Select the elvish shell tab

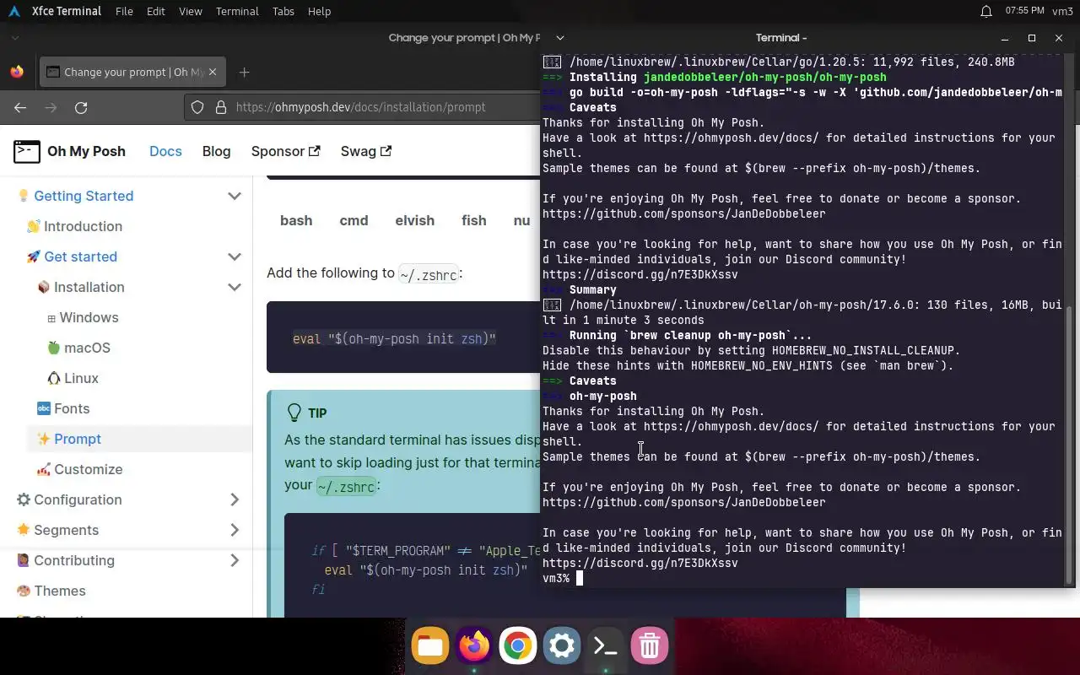(415, 220)
